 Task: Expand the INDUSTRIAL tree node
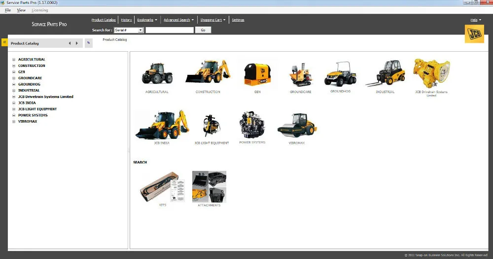coord(14,91)
